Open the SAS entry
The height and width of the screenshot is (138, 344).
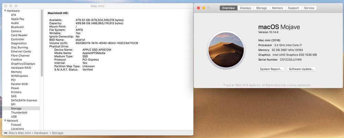click(14, 96)
